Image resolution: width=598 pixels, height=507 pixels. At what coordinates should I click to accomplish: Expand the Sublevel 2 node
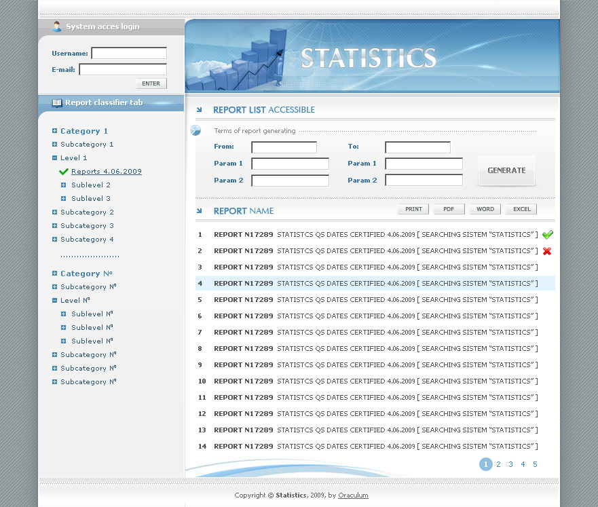tap(63, 185)
